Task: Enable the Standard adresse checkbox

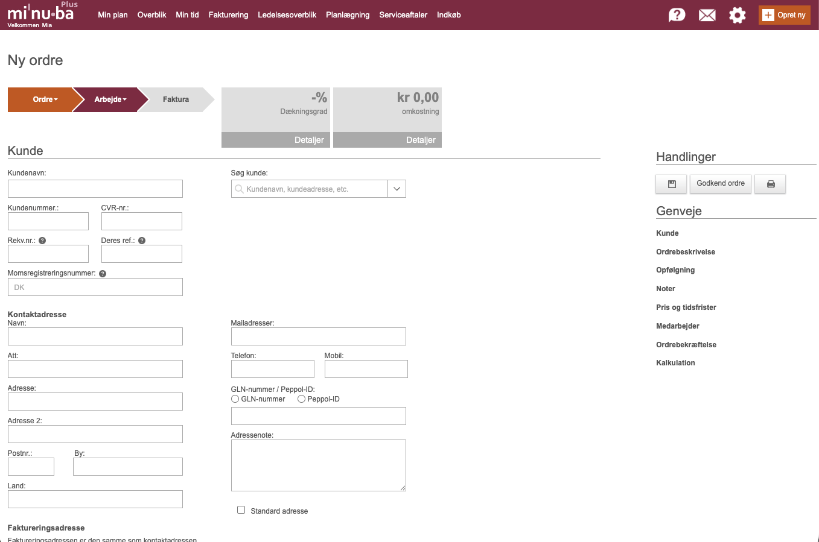Action: 241,510
